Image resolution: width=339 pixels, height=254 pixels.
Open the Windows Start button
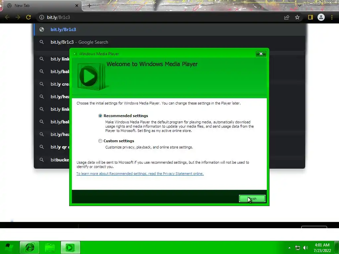click(9, 247)
